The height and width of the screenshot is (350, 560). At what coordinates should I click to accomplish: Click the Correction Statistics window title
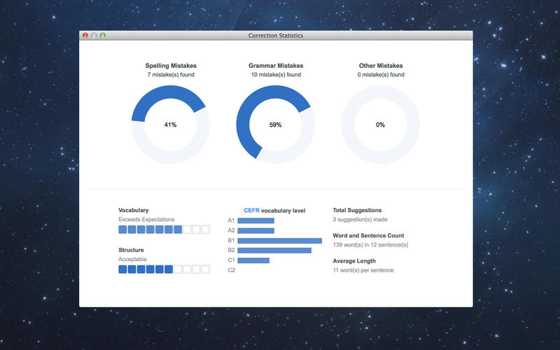point(276,36)
